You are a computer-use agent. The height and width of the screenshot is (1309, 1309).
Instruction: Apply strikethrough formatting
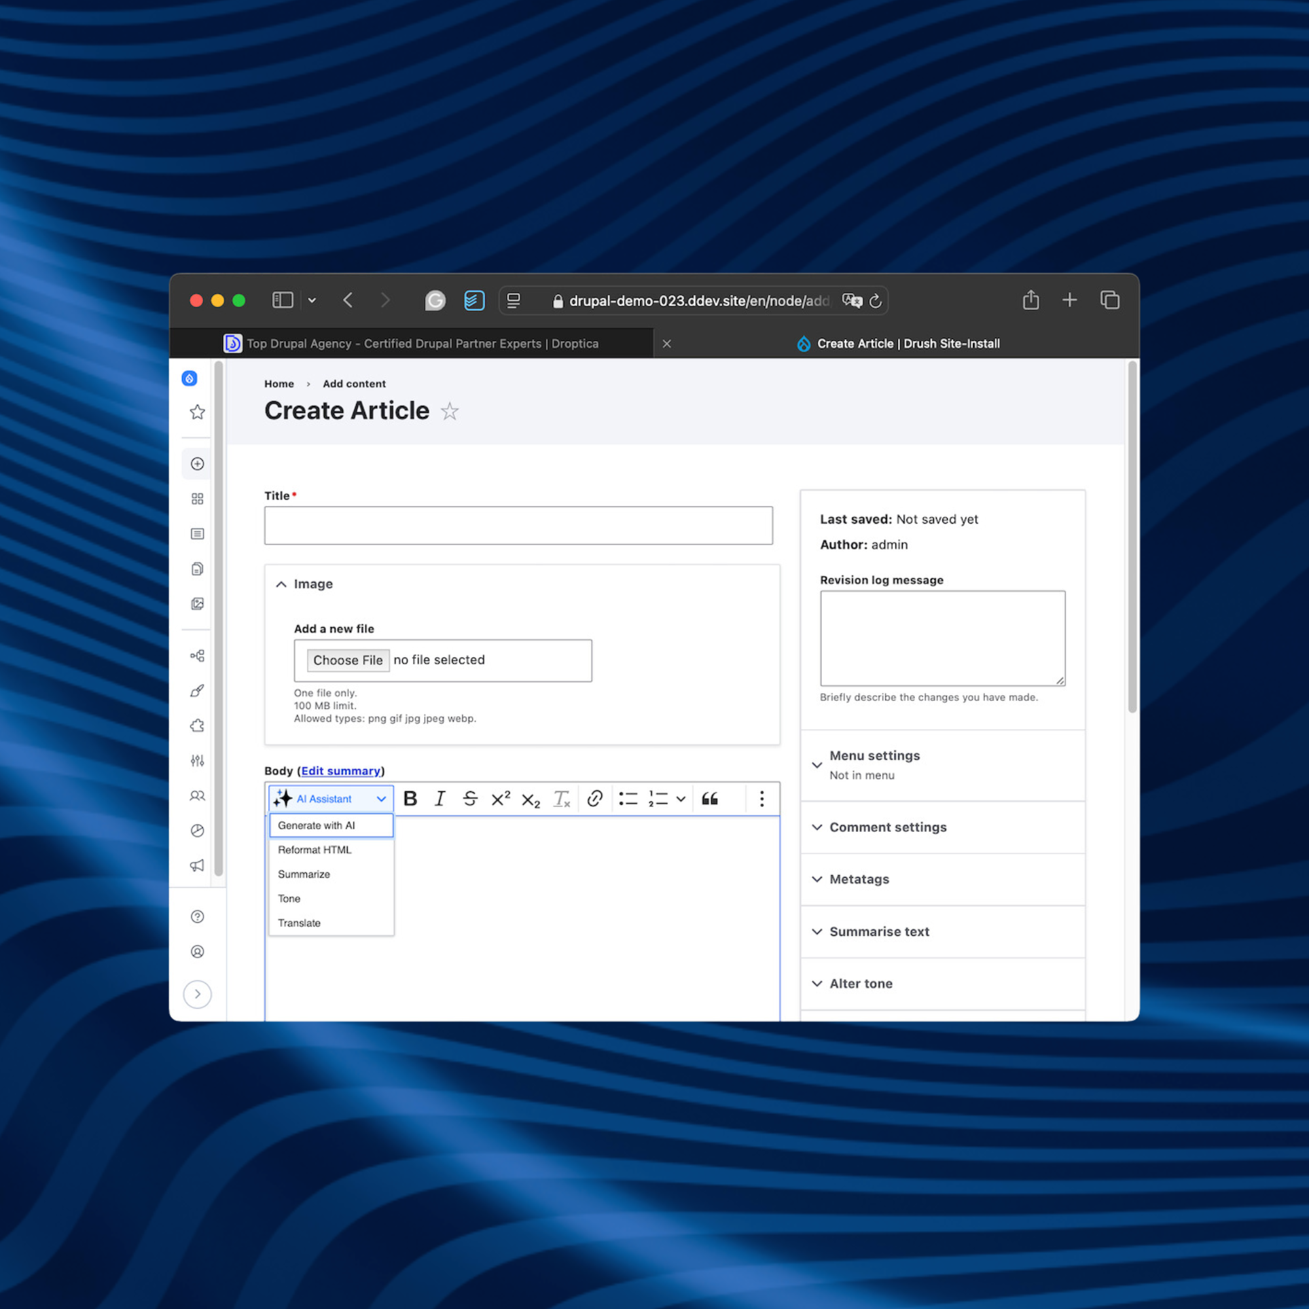click(469, 798)
